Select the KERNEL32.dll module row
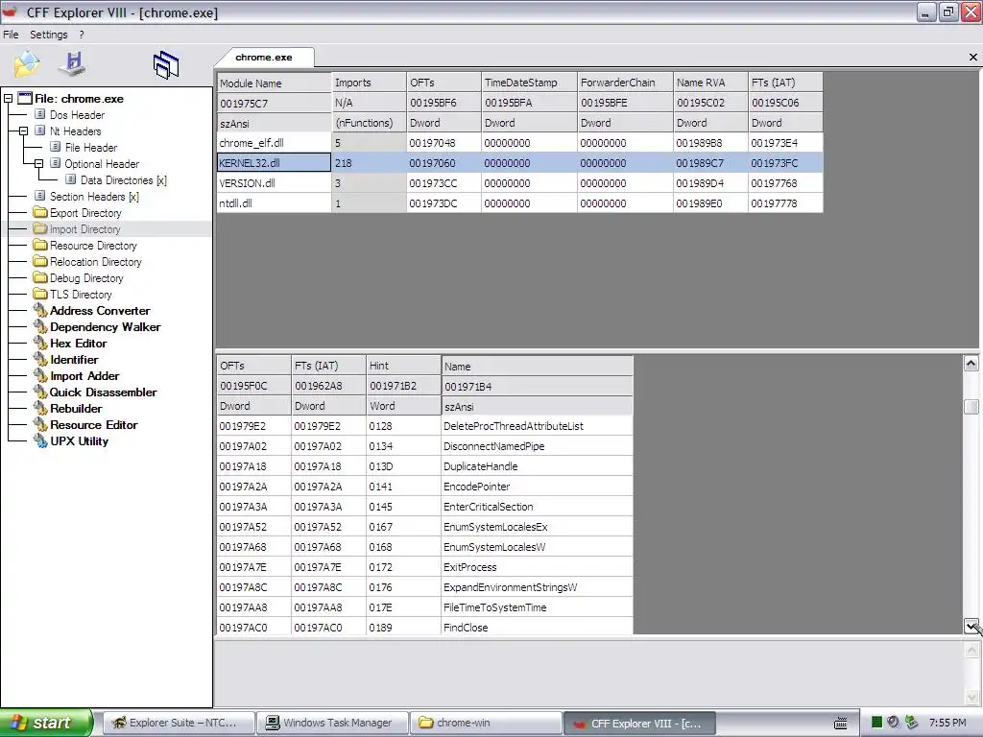Screen dimensions: 983x737 point(519,163)
